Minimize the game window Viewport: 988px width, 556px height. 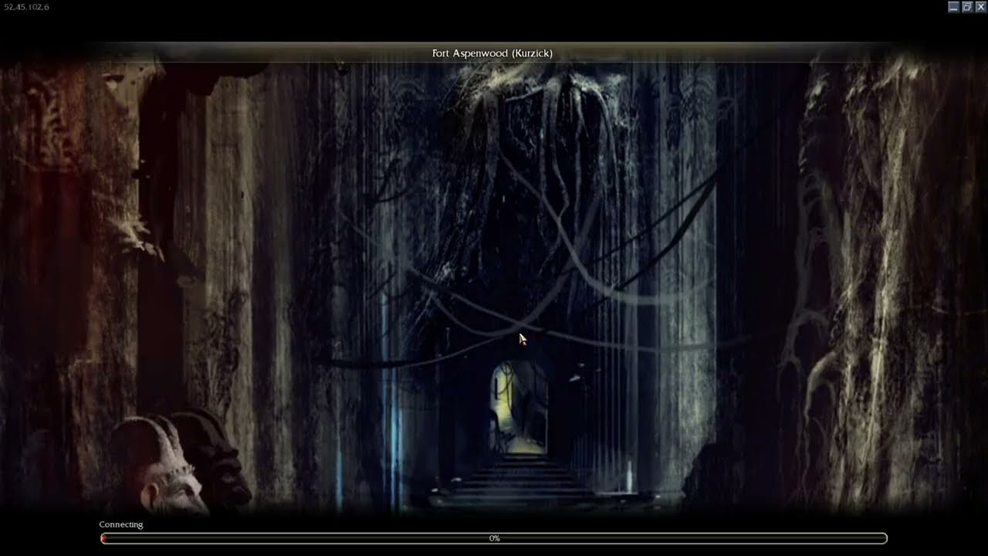point(953,7)
